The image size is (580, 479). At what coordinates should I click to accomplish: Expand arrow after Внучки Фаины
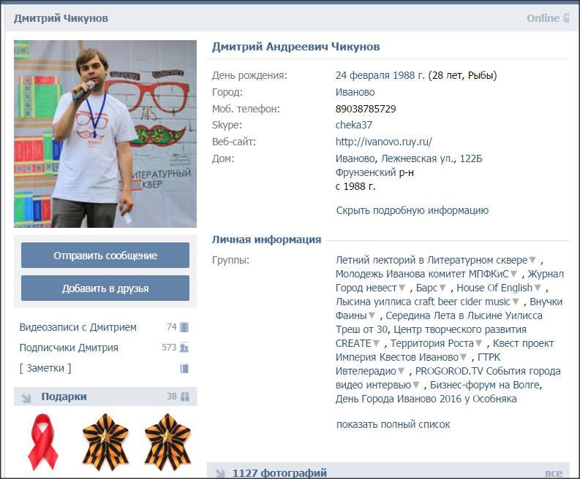pos(372,315)
